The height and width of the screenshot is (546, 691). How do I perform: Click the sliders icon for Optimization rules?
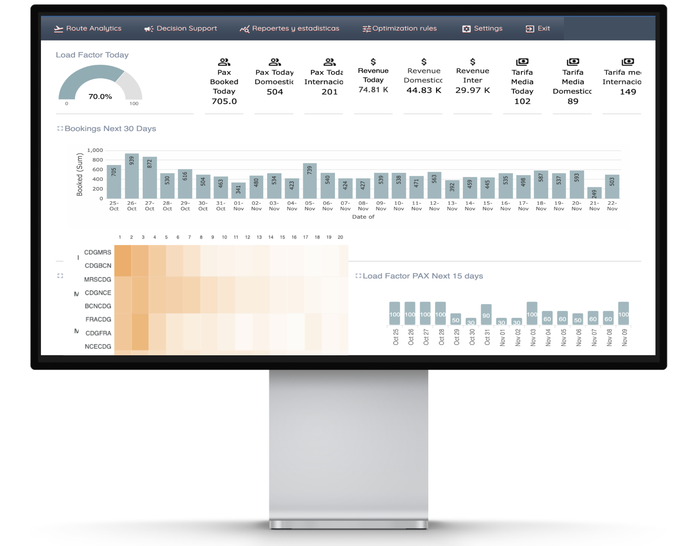point(367,29)
